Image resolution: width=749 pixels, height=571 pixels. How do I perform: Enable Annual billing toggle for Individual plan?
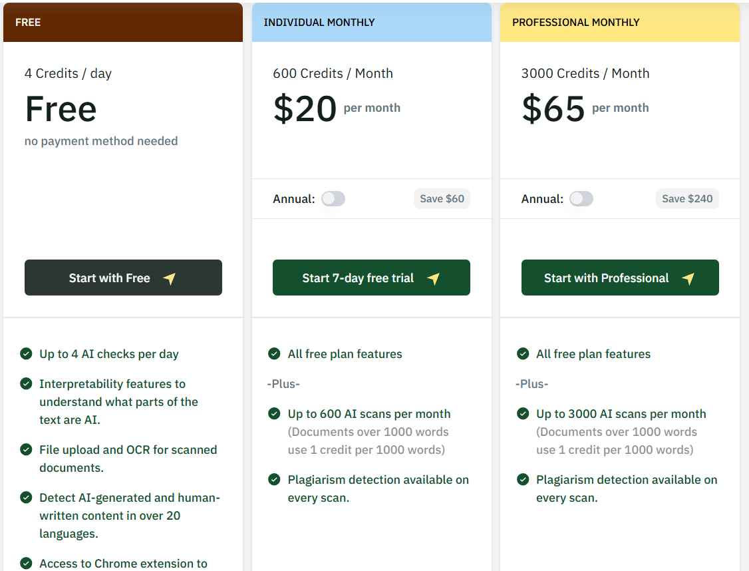(x=333, y=199)
